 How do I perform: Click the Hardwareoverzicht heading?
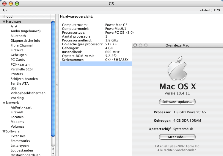coord(76,17)
